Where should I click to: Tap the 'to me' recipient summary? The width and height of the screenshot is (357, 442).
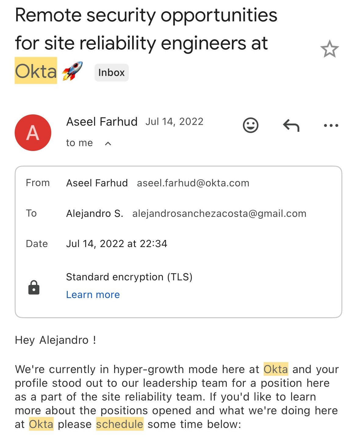(x=79, y=143)
